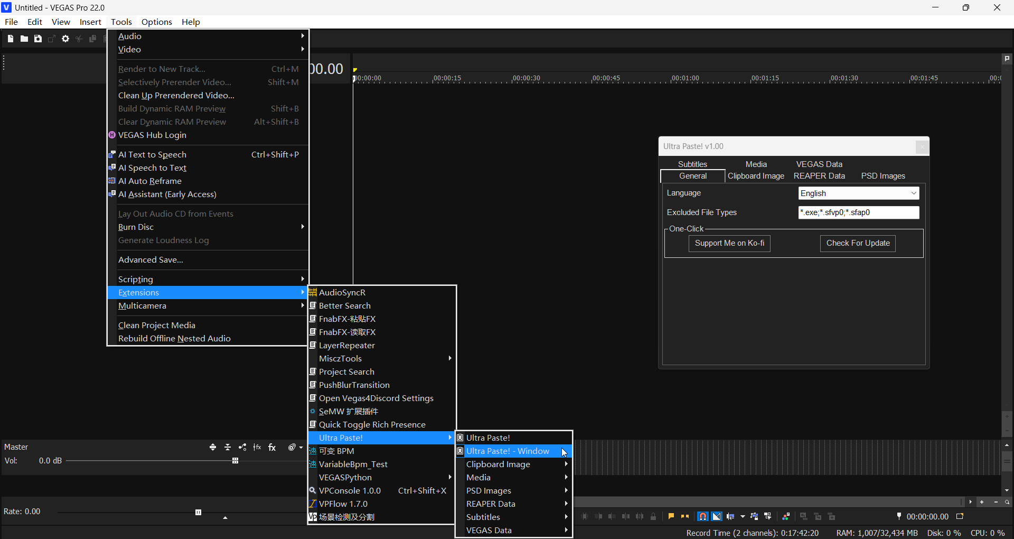Click the Excluded File Types input field

(858, 212)
